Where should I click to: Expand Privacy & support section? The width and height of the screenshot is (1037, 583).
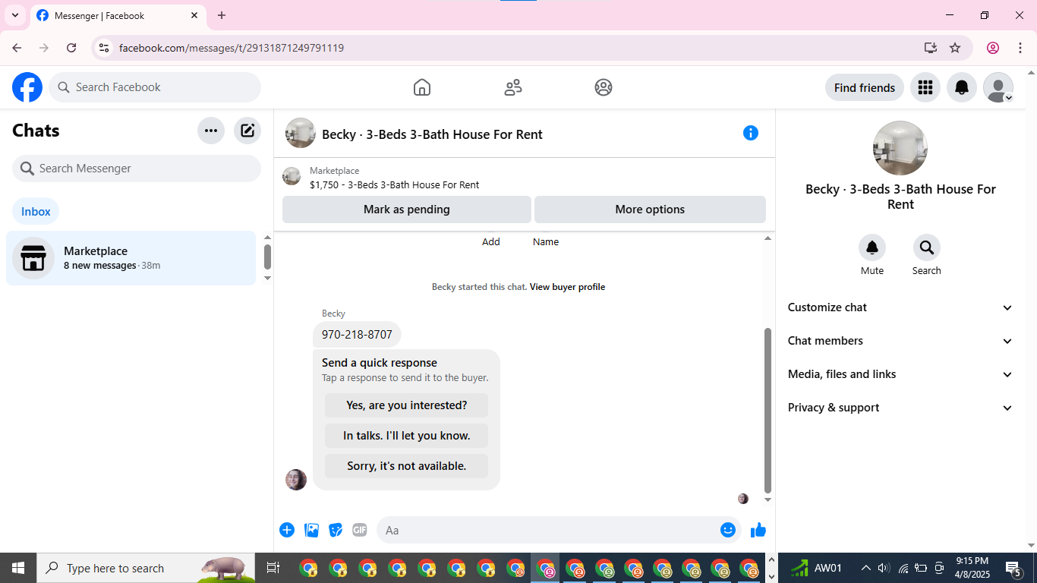pyautogui.click(x=900, y=408)
